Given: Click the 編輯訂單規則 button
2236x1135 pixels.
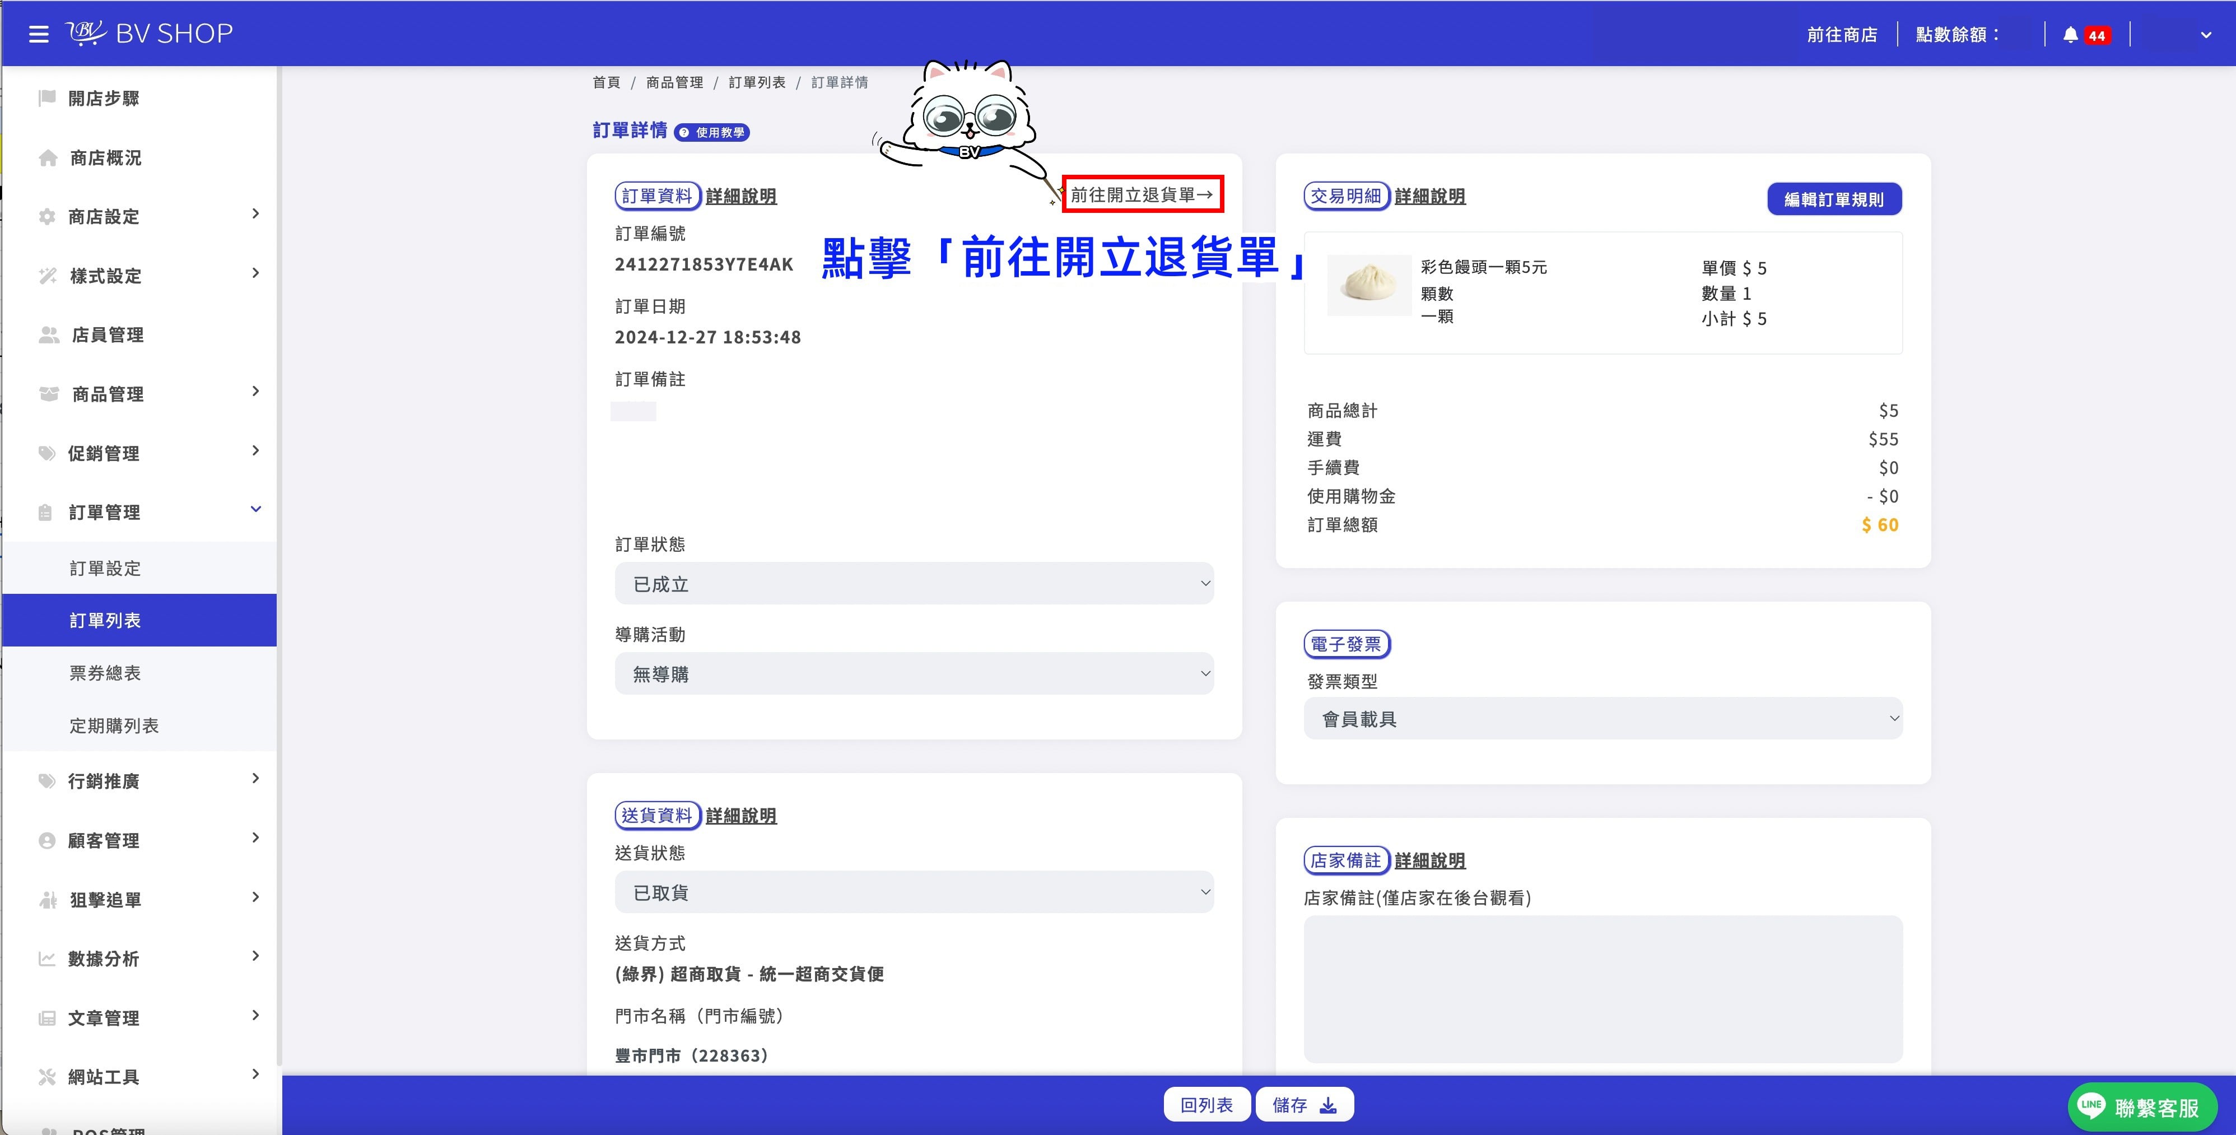Looking at the screenshot, I should [1834, 199].
